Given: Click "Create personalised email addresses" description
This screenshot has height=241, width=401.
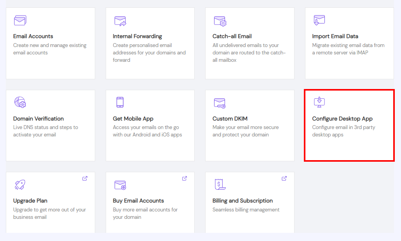Looking at the screenshot, I should click(x=149, y=52).
